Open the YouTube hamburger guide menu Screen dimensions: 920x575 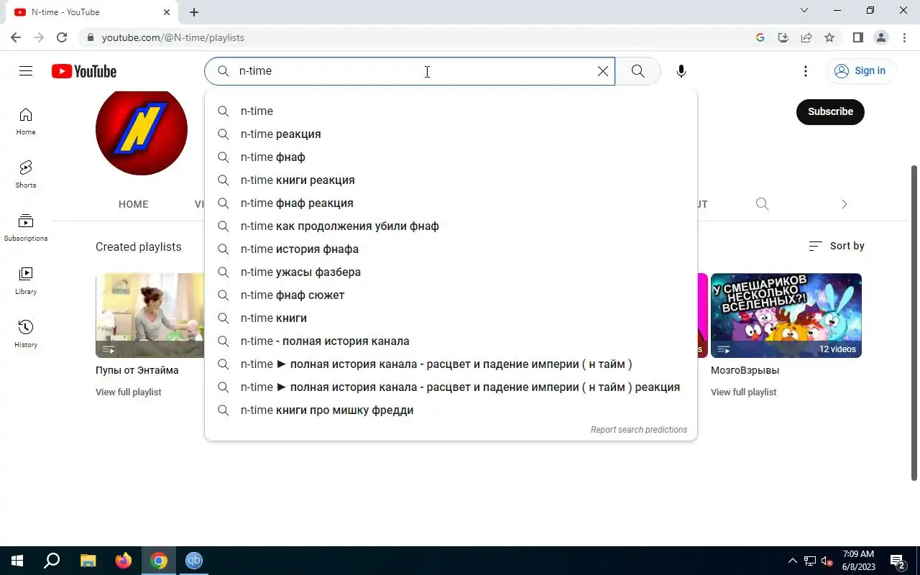click(x=26, y=70)
